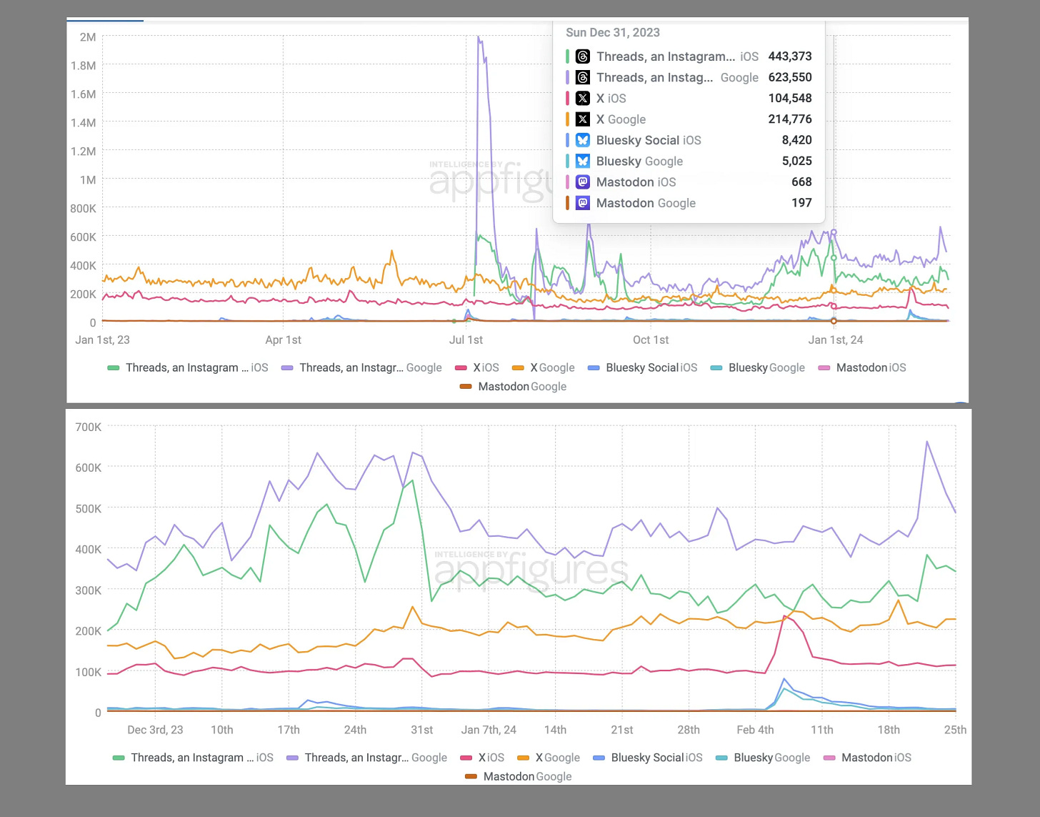Image resolution: width=1040 pixels, height=817 pixels.
Task: Click the tooltip value 623,550
Action: (790, 77)
